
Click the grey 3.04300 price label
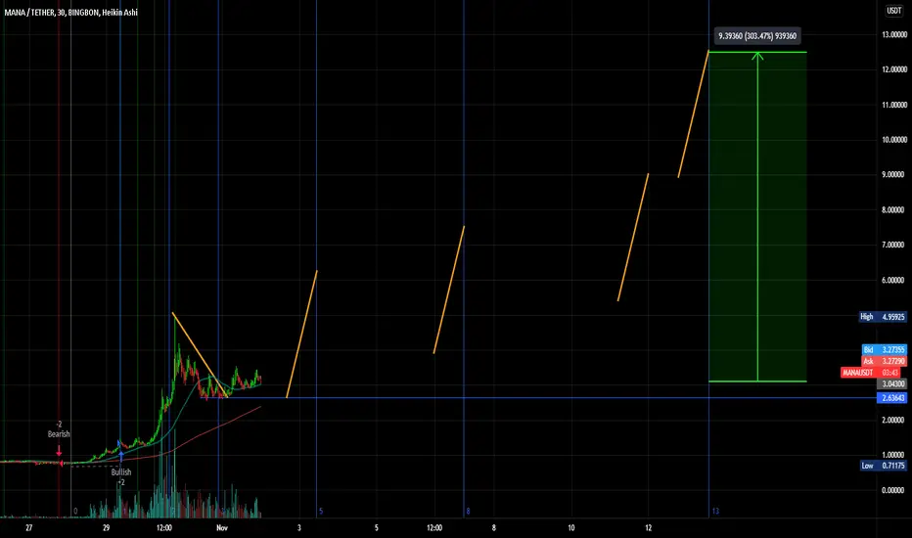click(891, 383)
